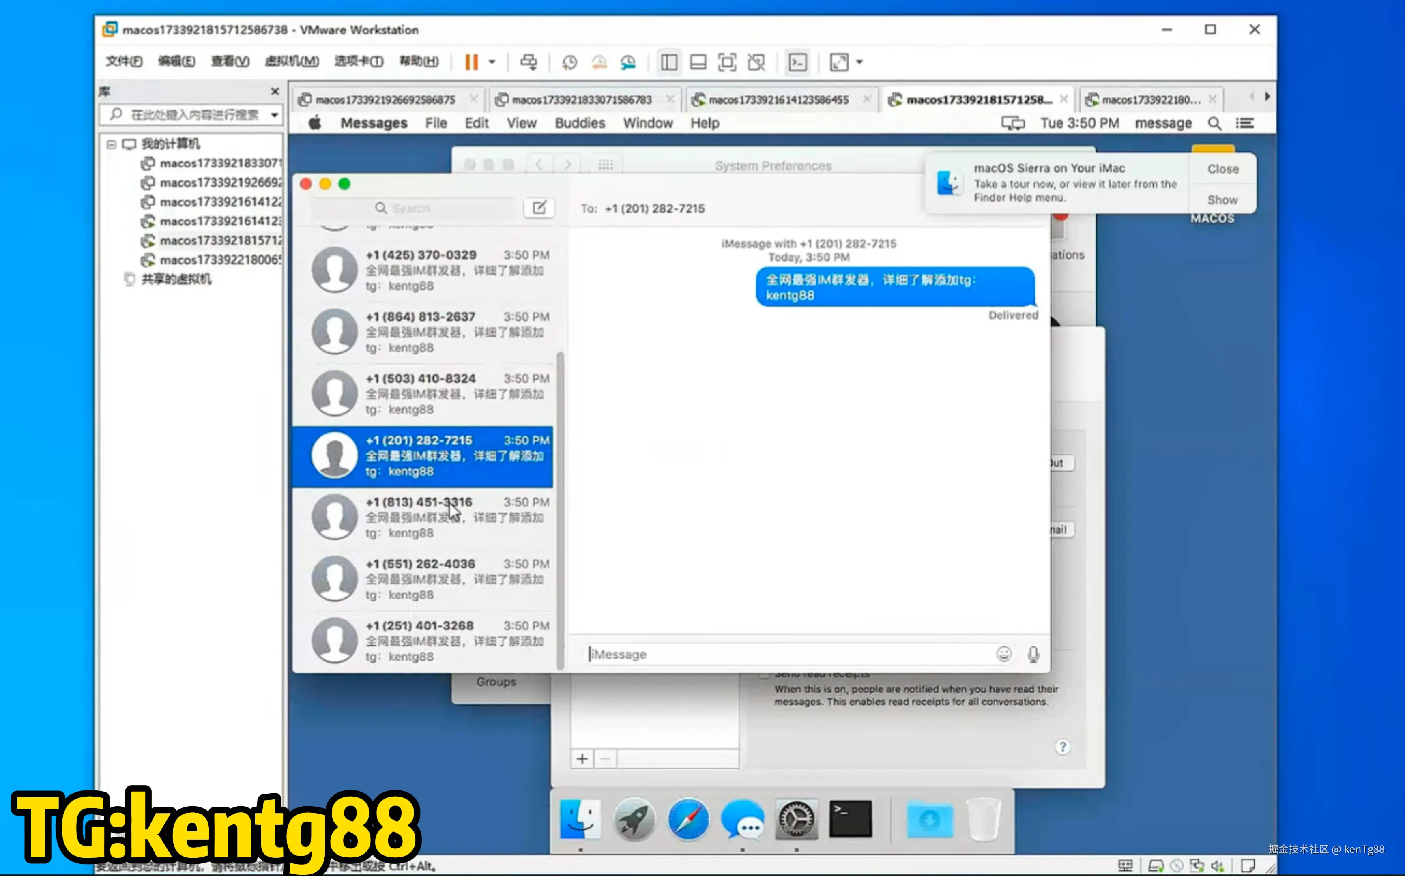Open Safari from the macOS dock
1405x876 pixels.
coord(688,819)
